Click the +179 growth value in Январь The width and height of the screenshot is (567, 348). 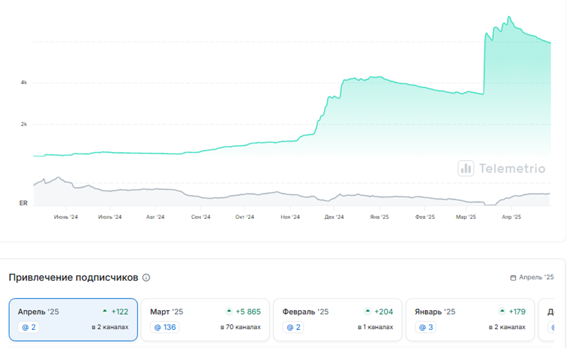[x=517, y=311]
